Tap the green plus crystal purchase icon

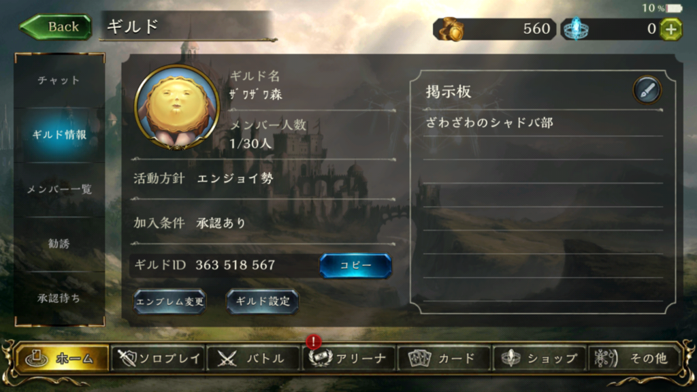click(x=670, y=29)
